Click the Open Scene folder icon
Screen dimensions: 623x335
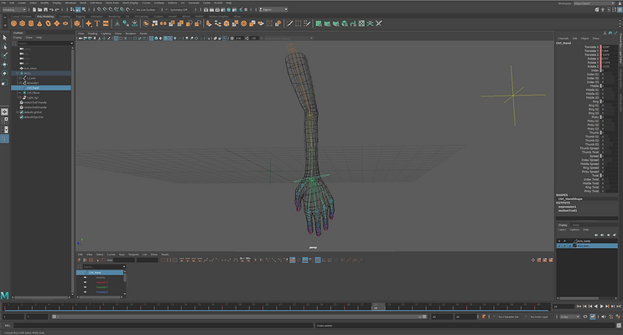(x=40, y=9)
